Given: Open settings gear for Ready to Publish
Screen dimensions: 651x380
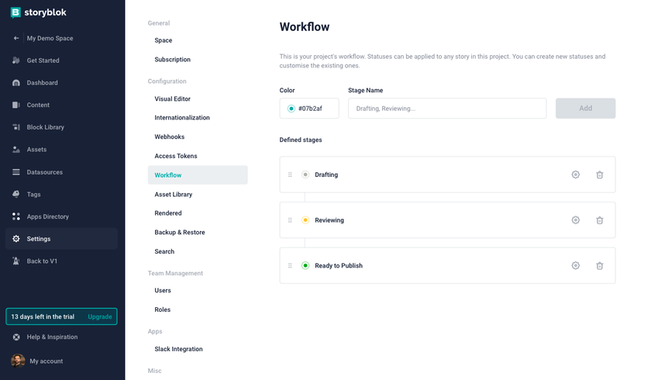Looking at the screenshot, I should 575,265.
